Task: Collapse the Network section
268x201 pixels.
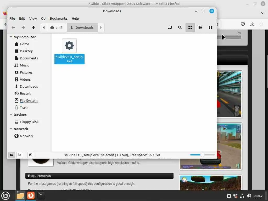Action: 11,129
